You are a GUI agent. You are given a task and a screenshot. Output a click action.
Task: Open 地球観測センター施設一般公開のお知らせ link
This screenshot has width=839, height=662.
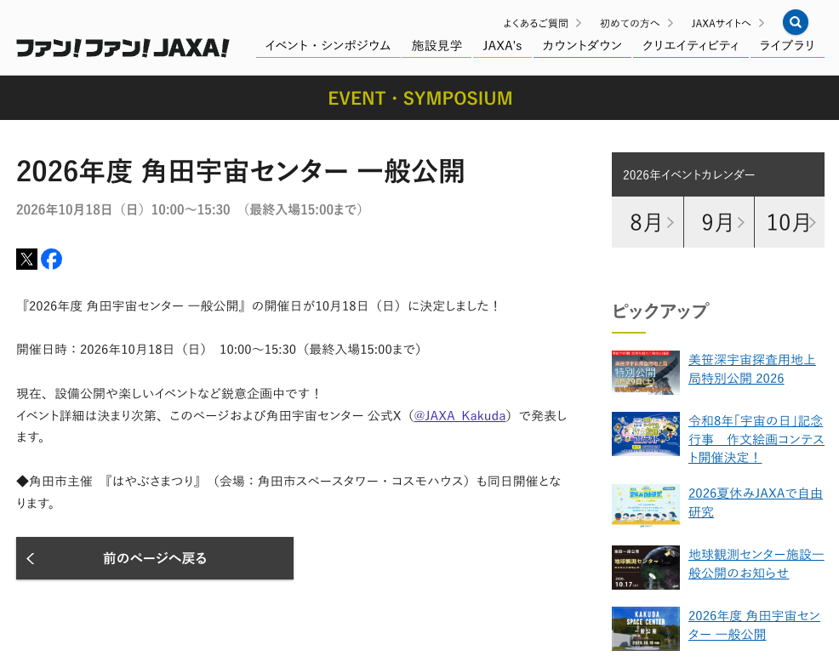point(756,563)
